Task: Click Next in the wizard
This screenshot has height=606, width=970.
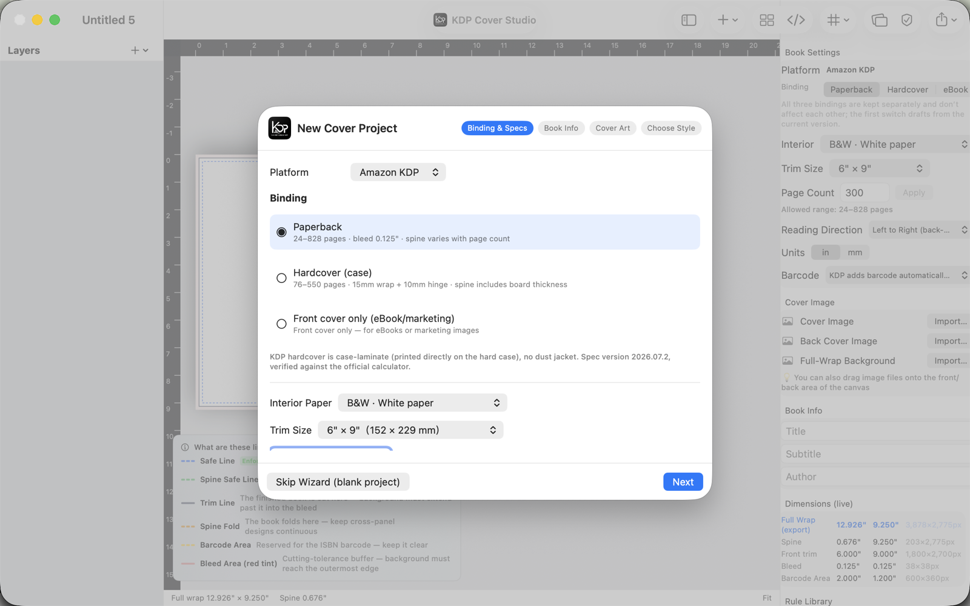Action: [x=683, y=482]
